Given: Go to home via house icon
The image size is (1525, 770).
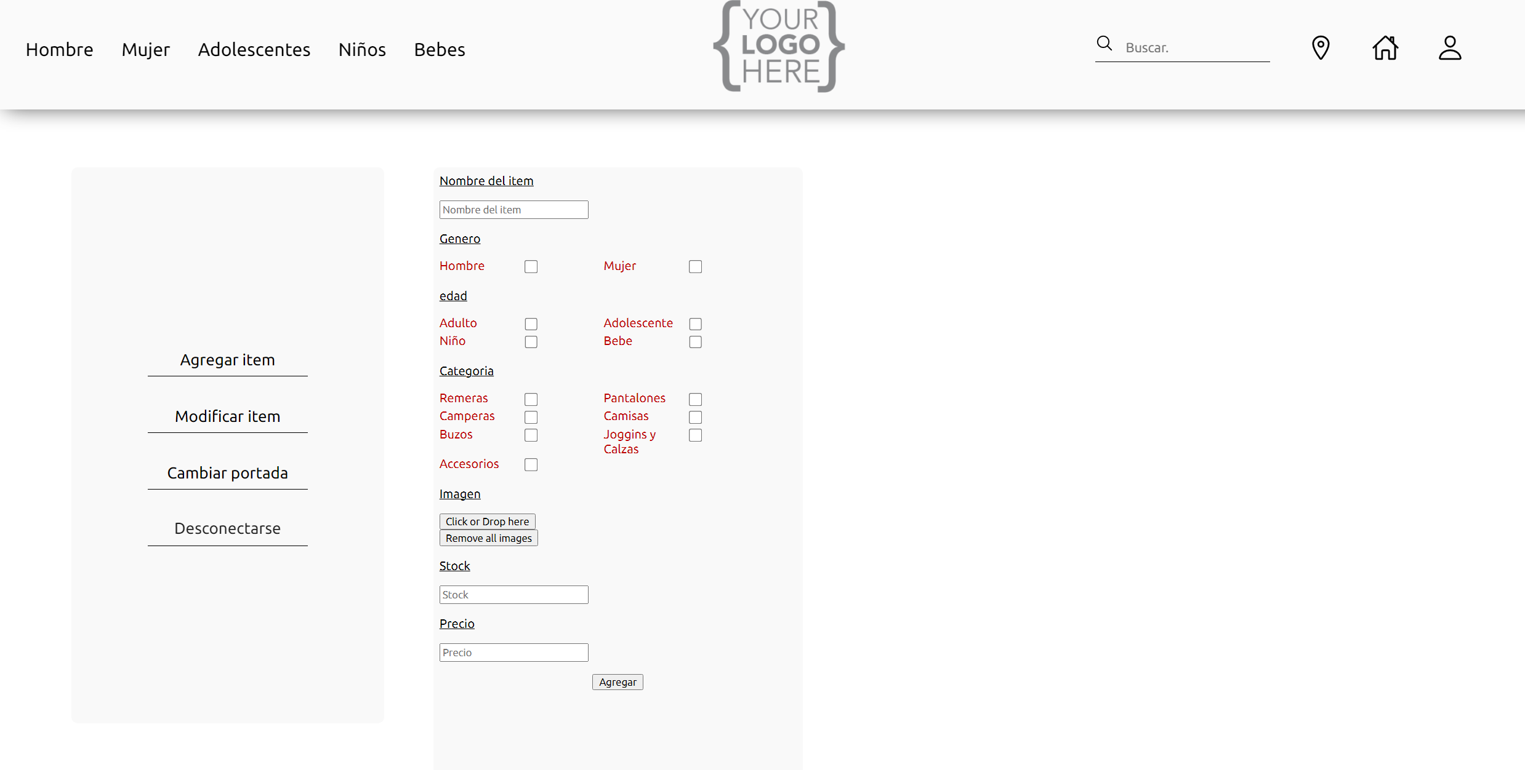Looking at the screenshot, I should point(1385,48).
